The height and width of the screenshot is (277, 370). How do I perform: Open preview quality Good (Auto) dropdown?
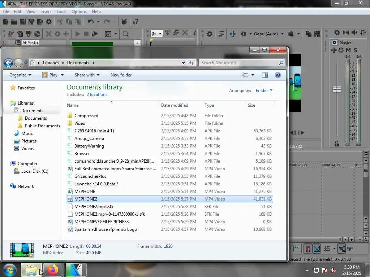tap(269, 34)
